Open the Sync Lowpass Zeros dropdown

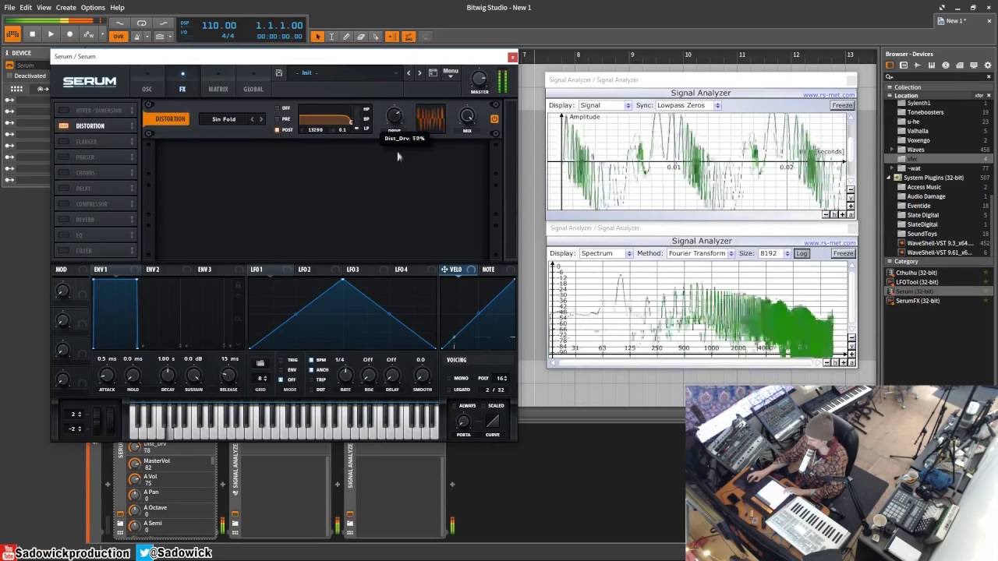[x=688, y=105]
